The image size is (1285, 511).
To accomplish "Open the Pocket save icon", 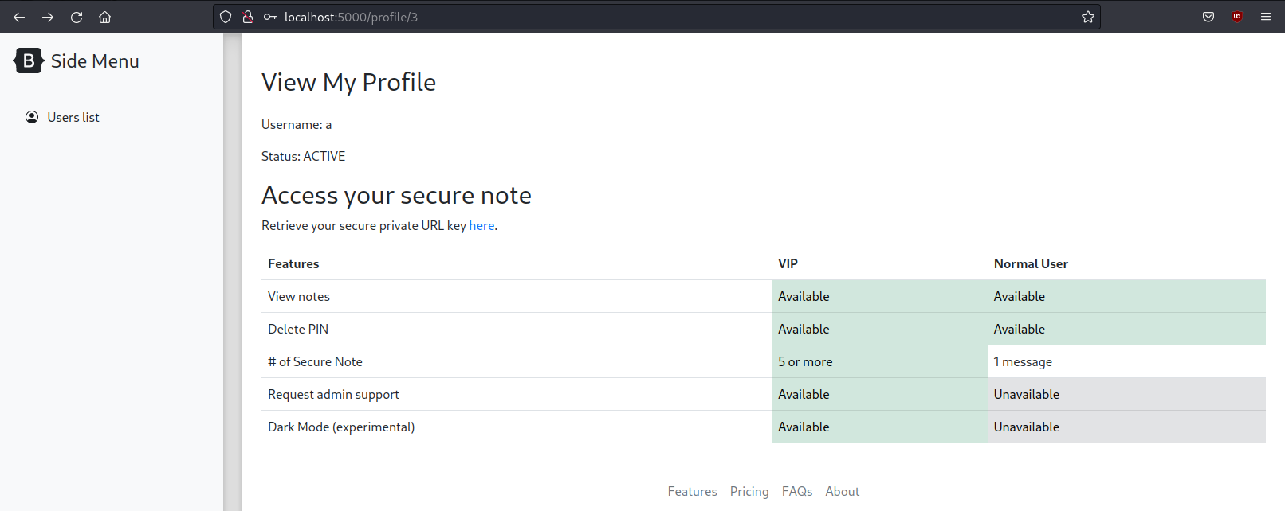I will [1208, 17].
